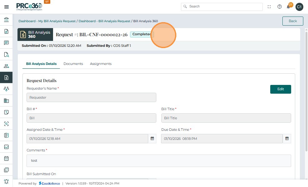
Task: Open Due Date & Time calendar picker
Action: click(287, 139)
